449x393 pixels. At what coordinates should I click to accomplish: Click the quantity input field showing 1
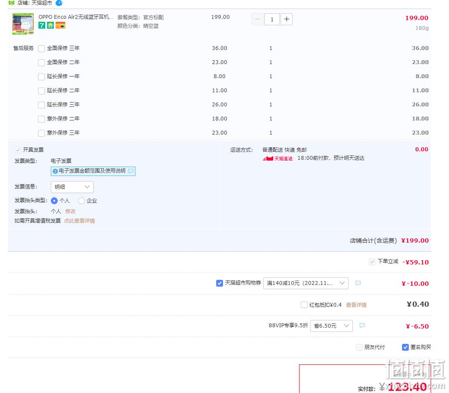[x=272, y=19]
